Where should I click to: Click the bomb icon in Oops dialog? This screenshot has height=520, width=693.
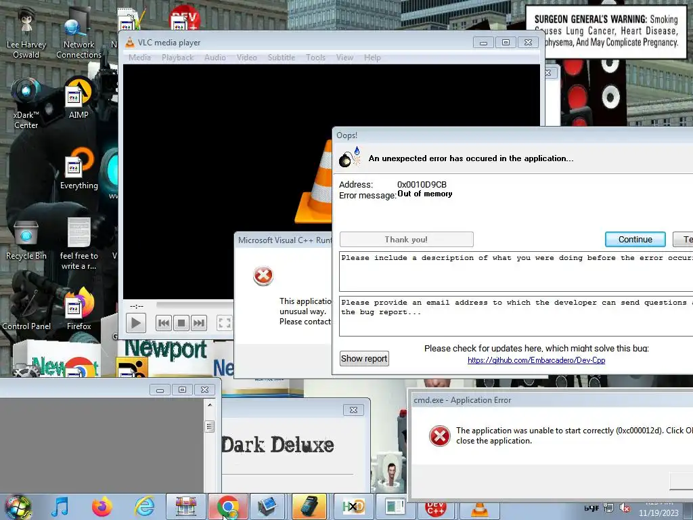[350, 158]
